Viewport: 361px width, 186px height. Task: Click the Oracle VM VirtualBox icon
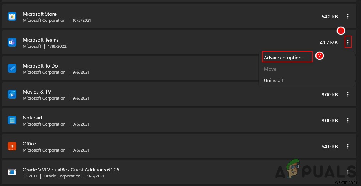[x=12, y=172]
